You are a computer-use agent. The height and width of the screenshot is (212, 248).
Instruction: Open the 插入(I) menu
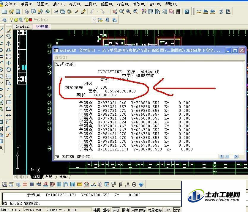59,4
